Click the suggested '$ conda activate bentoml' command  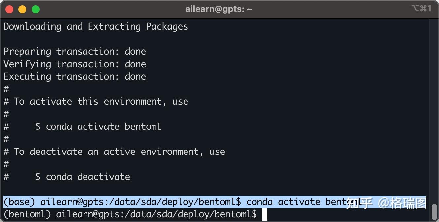[x=98, y=126]
